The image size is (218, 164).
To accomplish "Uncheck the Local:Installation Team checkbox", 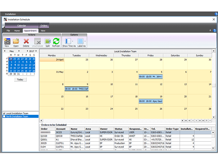I will [x=5, y=113].
